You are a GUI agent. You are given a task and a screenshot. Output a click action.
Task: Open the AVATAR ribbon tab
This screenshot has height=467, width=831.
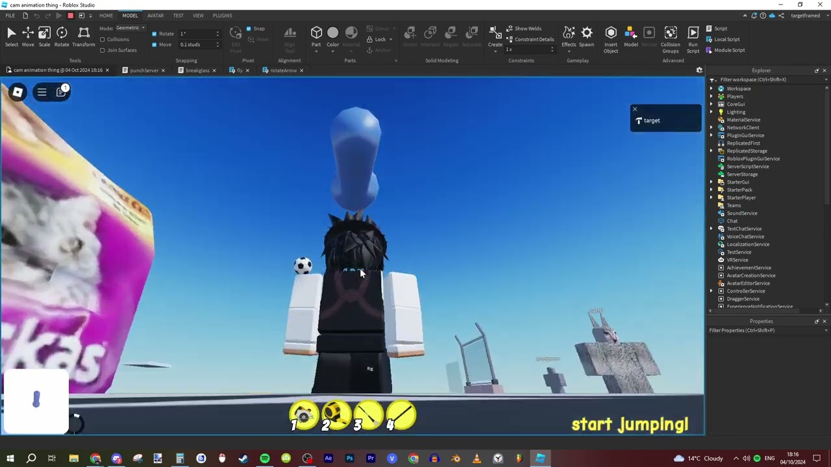(x=155, y=16)
